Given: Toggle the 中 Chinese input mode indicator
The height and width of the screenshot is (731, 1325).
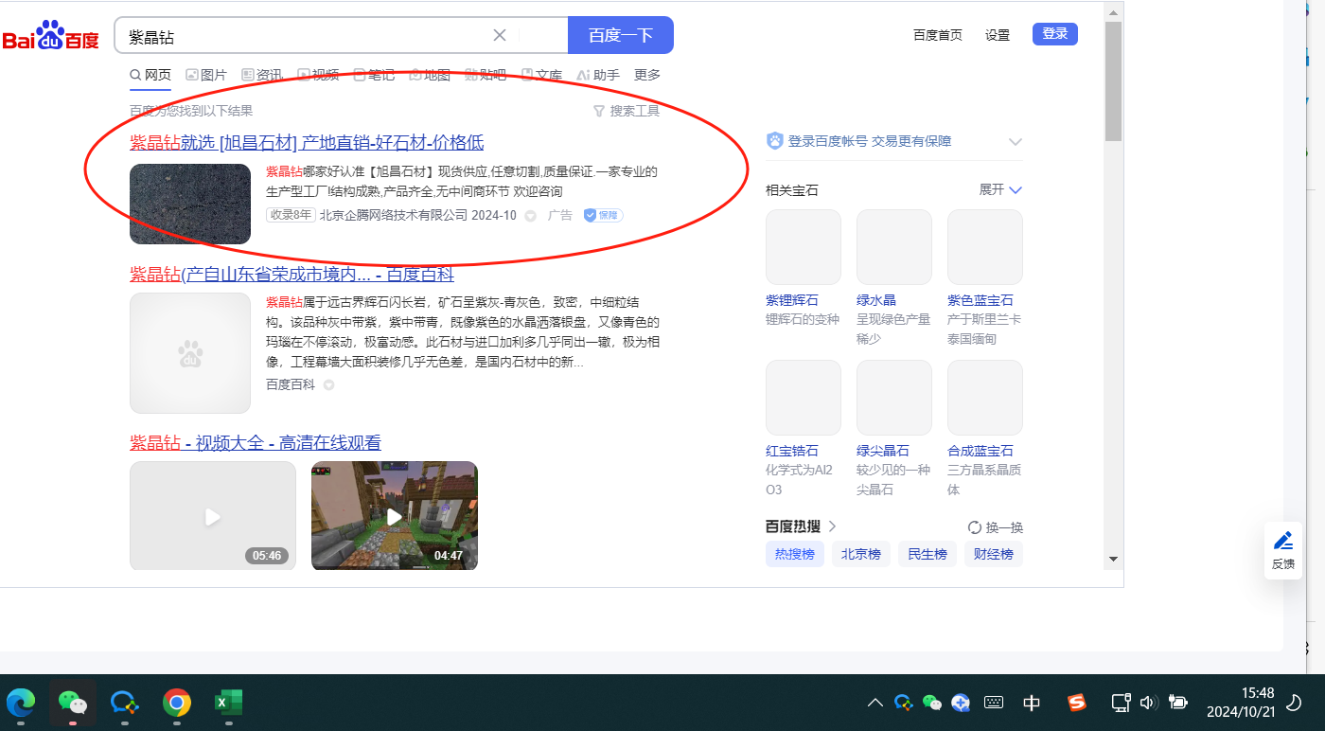Looking at the screenshot, I should pyautogui.click(x=1032, y=703).
